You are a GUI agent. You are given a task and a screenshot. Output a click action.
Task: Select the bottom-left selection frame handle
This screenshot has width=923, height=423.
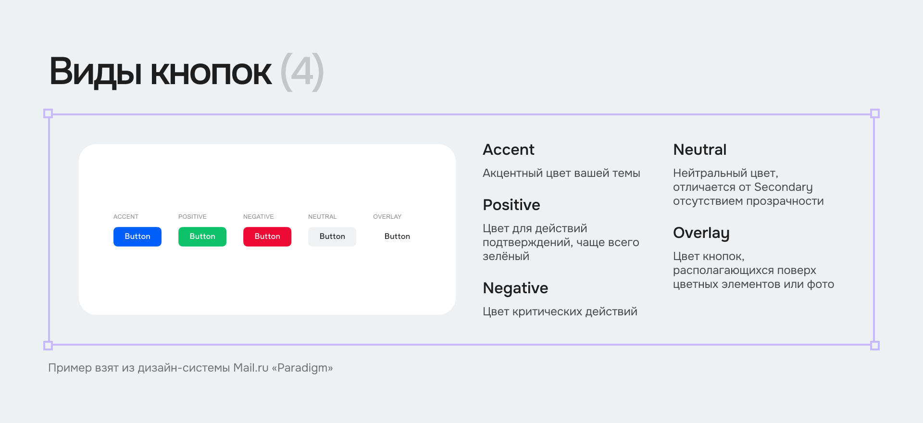point(48,346)
